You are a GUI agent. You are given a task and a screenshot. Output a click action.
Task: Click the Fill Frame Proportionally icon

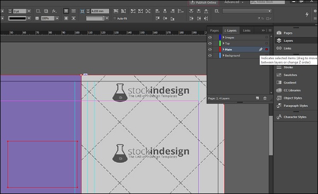(116, 11)
